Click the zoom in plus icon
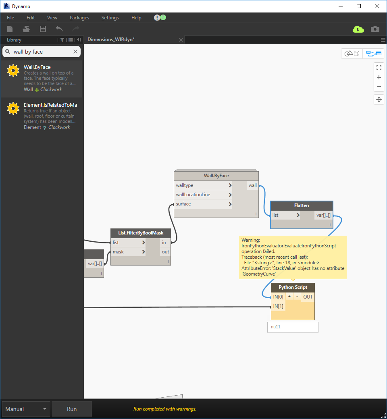Image resolution: width=387 pixels, height=419 pixels. coord(379,77)
